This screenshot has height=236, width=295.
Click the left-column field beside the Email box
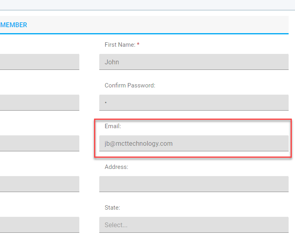pyautogui.click(x=39, y=143)
